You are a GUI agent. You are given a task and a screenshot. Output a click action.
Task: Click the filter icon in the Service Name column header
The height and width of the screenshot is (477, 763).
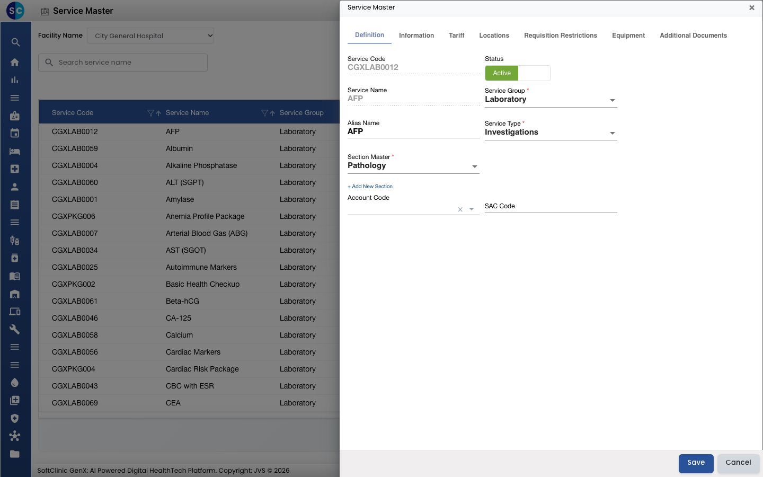tap(264, 113)
